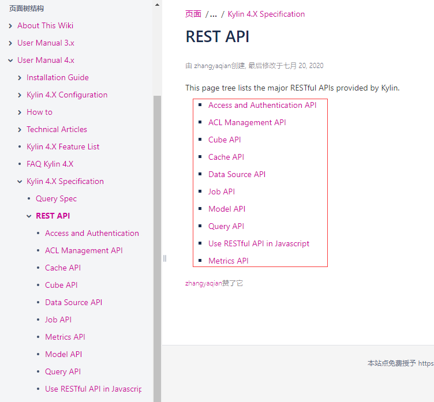434x402 pixels.
Task: Open Cache API in sidebar tree
Action: [63, 268]
